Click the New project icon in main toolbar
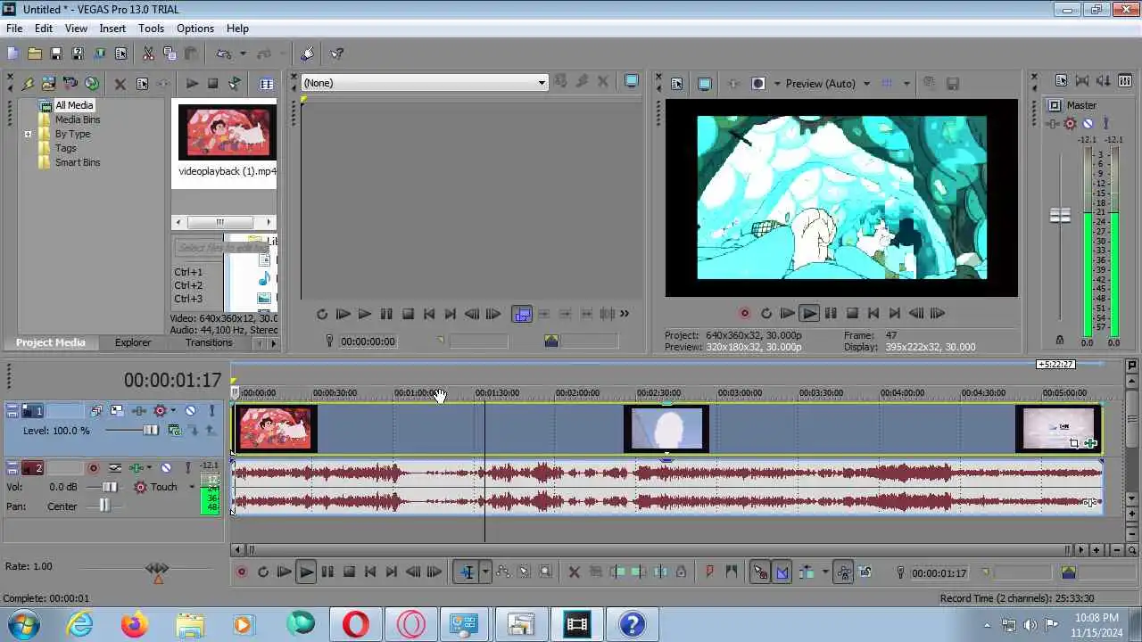1142x642 pixels. click(x=13, y=53)
